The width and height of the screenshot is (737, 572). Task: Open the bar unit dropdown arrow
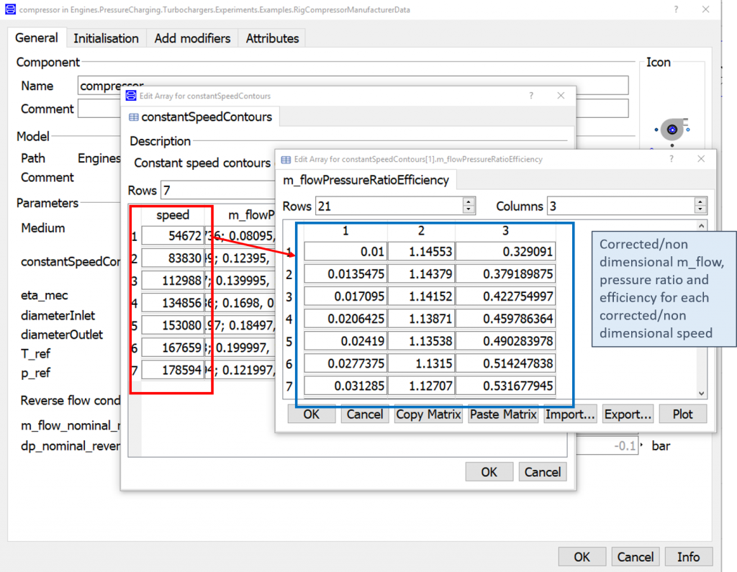641,445
